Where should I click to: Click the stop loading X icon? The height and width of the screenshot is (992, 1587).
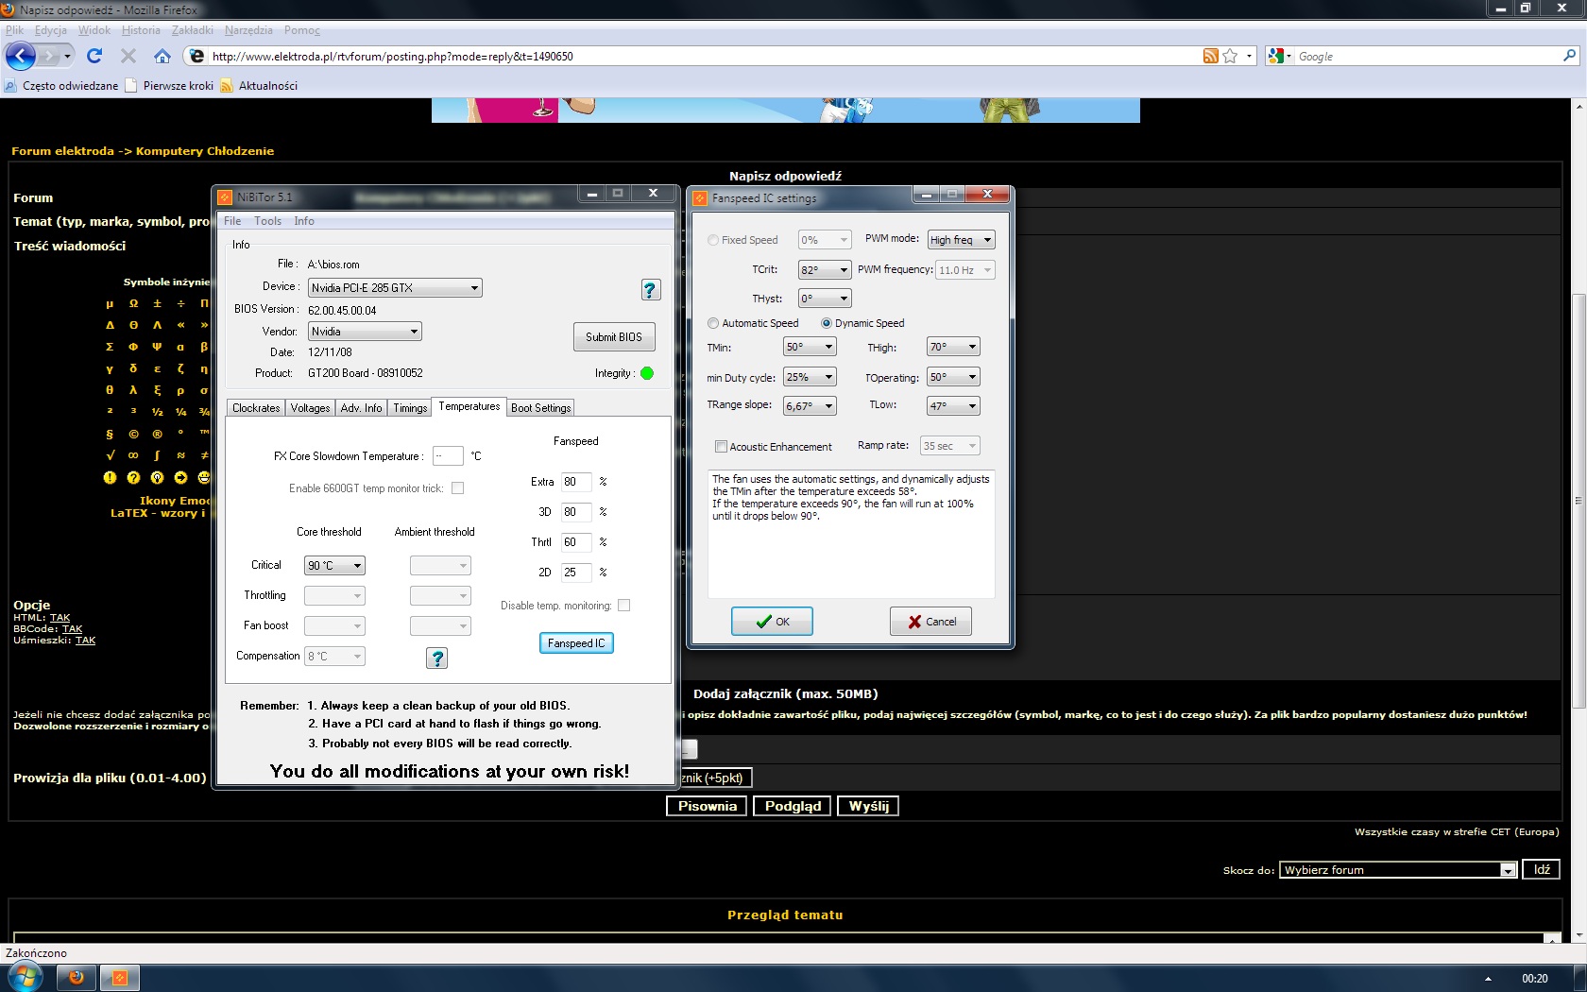pyautogui.click(x=128, y=56)
